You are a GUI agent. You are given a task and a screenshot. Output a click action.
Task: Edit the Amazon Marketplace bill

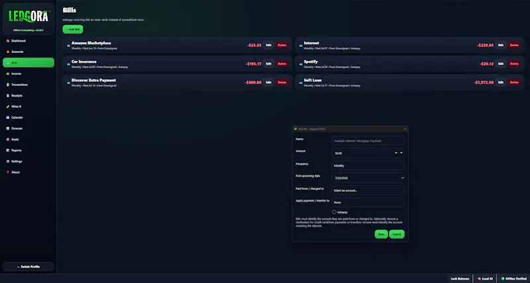(268, 45)
